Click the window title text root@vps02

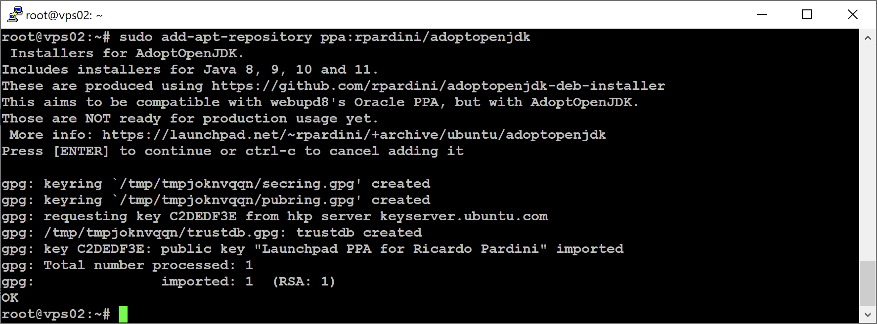[x=64, y=15]
